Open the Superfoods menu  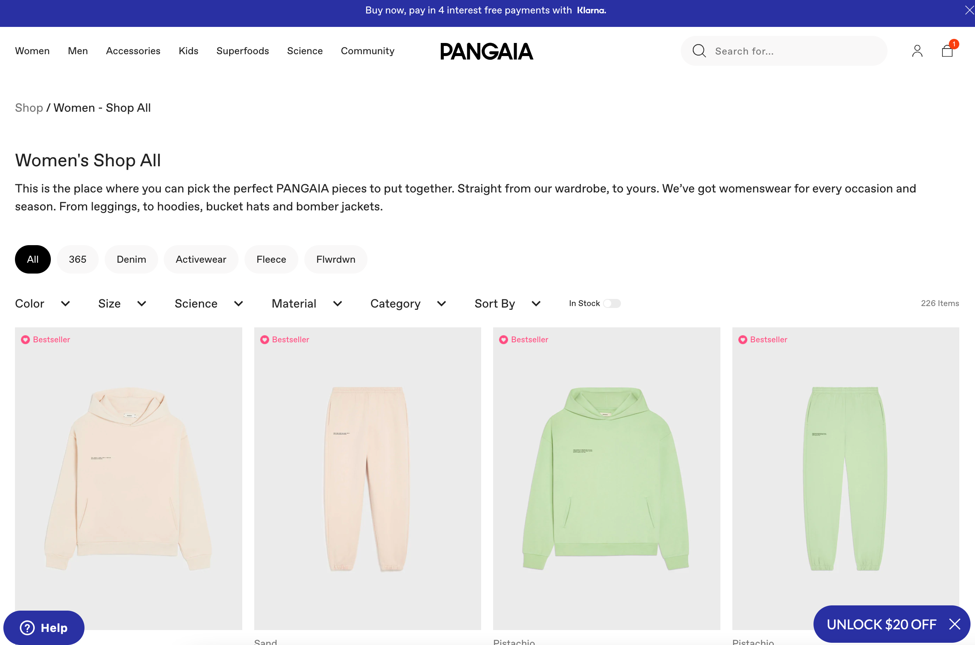(243, 50)
